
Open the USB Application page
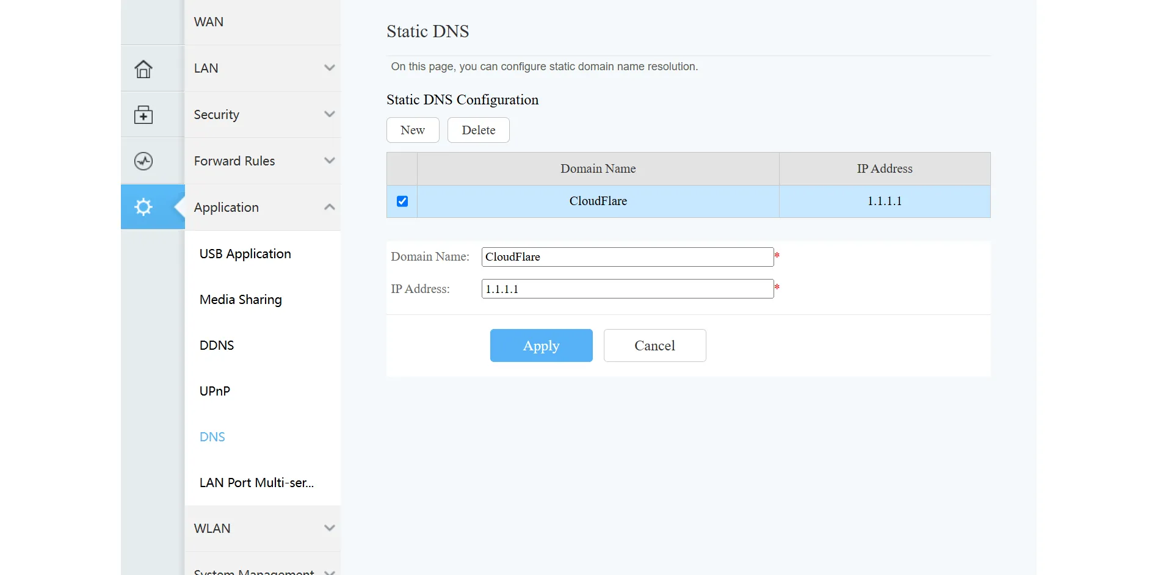coord(244,253)
